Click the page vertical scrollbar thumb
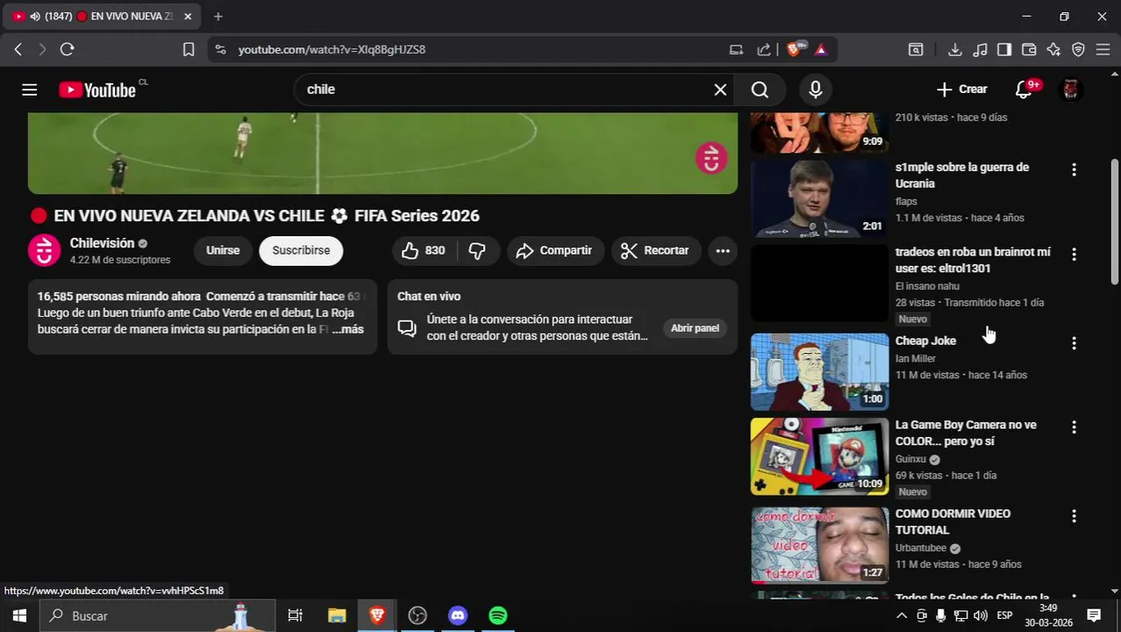This screenshot has height=632, width=1121. click(x=1115, y=221)
